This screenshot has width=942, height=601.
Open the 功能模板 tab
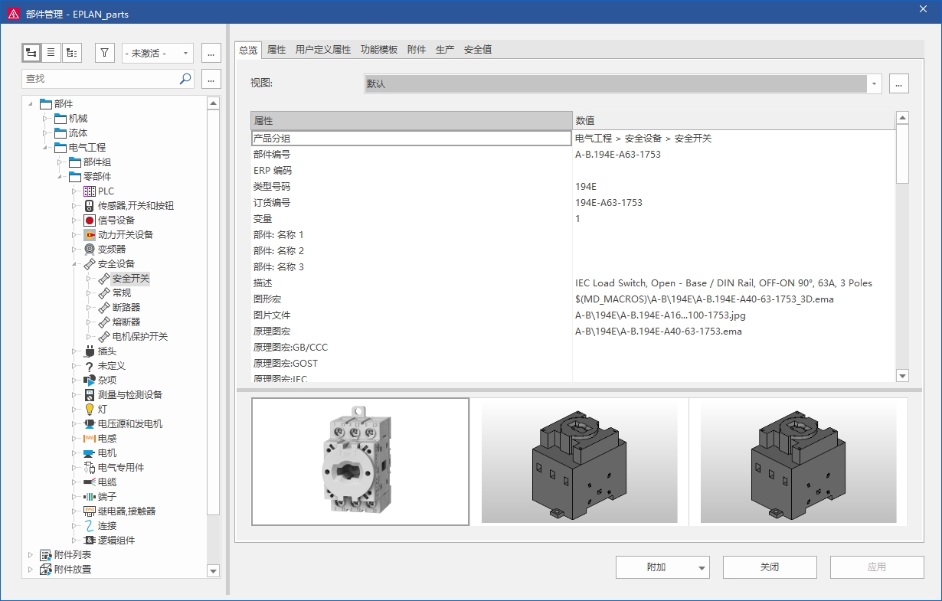click(x=379, y=50)
